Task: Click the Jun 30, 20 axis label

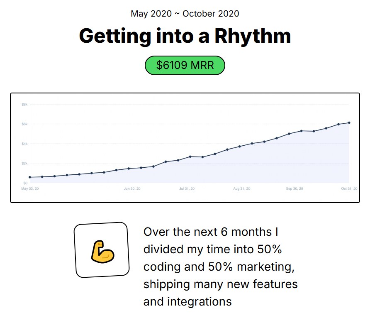Action: (132, 188)
